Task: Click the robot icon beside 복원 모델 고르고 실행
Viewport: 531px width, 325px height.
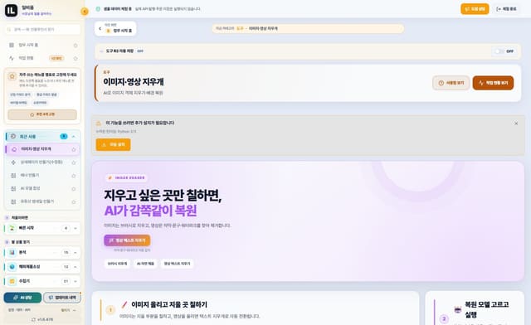Action: [458, 309]
